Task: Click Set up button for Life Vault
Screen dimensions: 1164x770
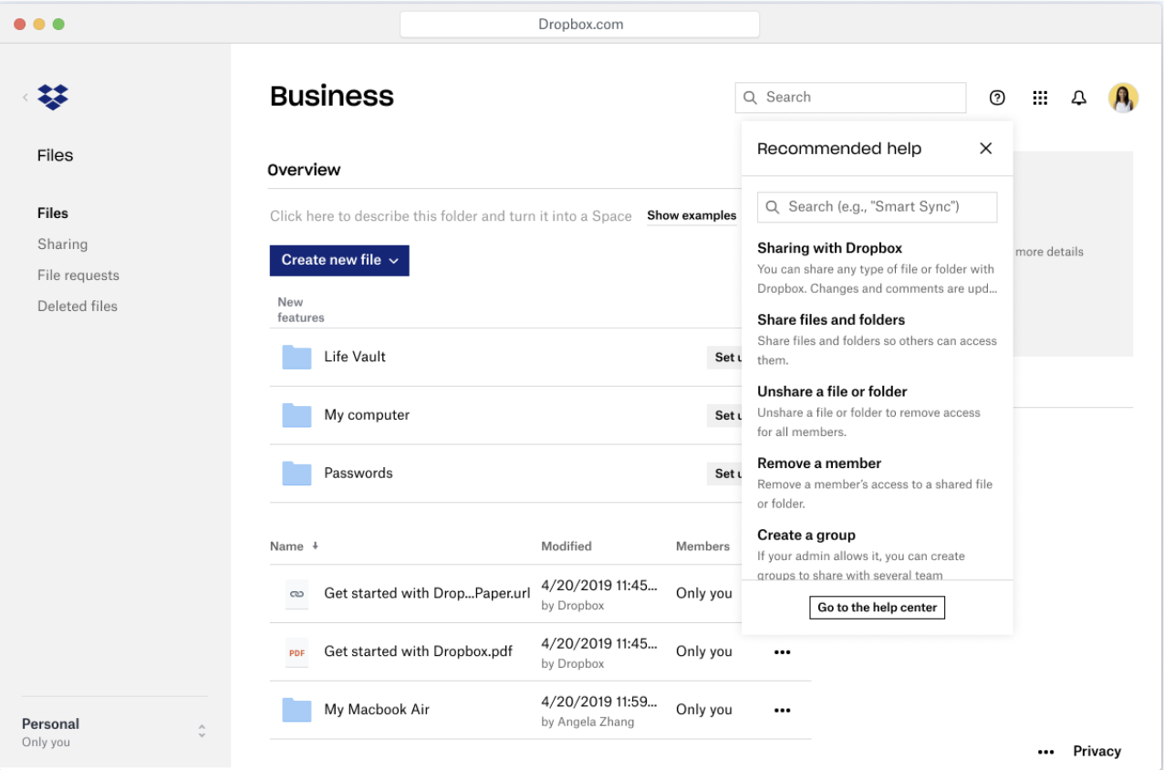Action: (725, 358)
